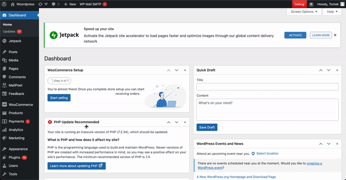This screenshot has width=346, height=180.
Task: Open the notifications icon next to Debug
Action: 311,4
